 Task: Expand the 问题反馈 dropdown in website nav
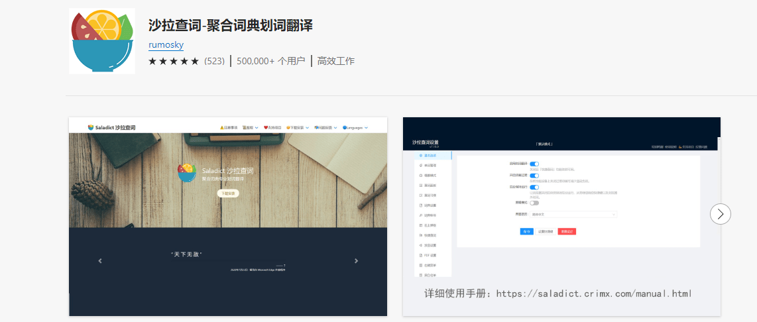tap(325, 128)
